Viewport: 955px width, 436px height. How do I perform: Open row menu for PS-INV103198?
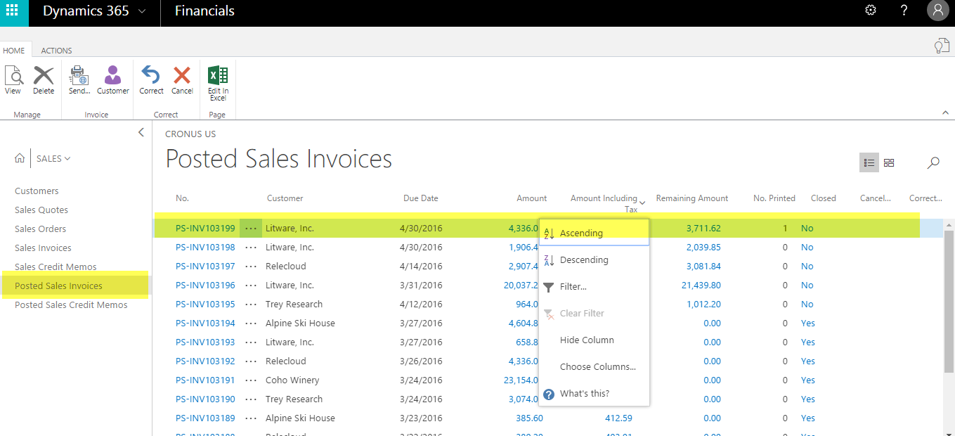tap(251, 248)
